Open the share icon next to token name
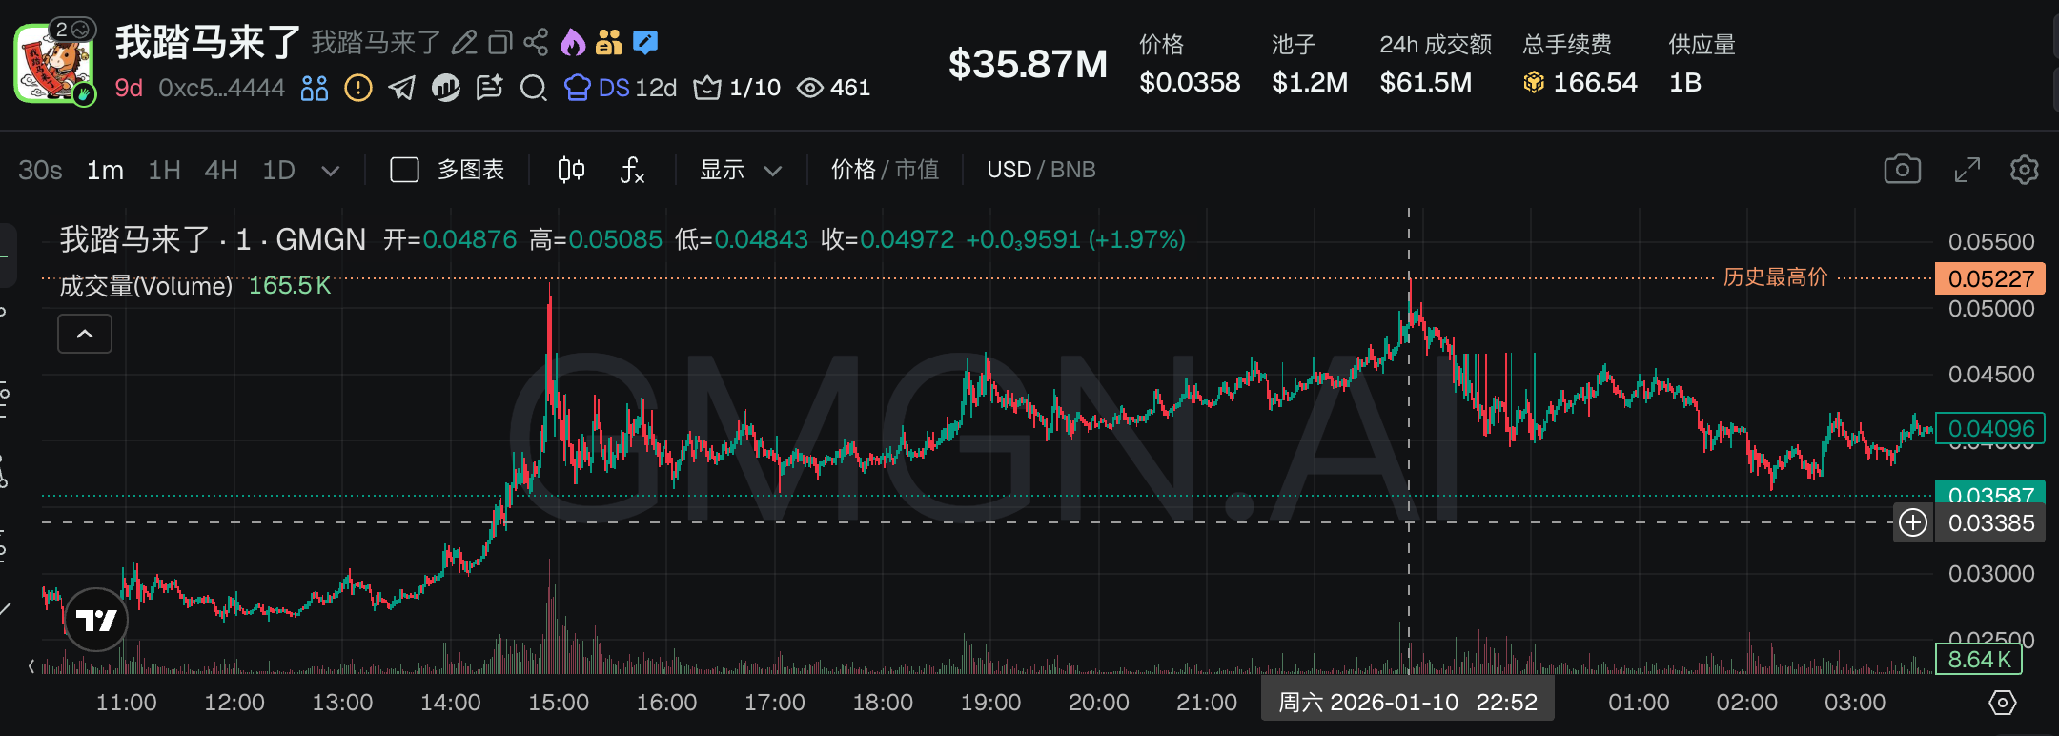This screenshot has height=736, width=2059. pyautogui.click(x=536, y=42)
